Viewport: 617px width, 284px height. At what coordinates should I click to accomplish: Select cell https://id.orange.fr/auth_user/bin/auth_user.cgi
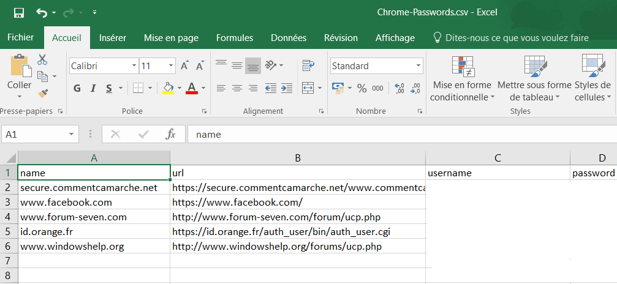pos(298,232)
